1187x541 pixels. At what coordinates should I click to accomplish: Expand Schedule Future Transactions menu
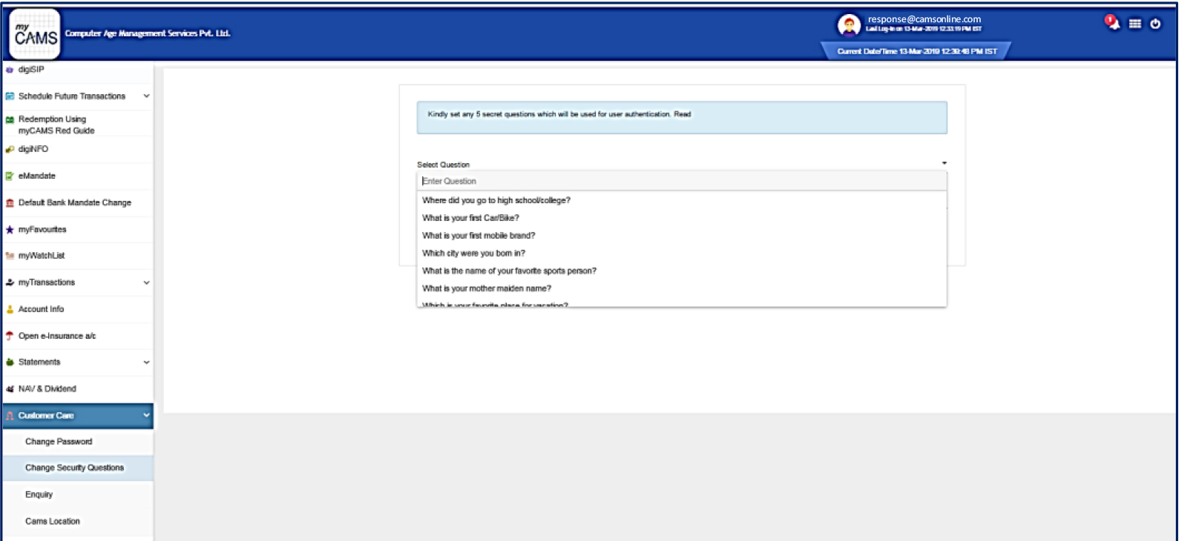[x=146, y=96]
